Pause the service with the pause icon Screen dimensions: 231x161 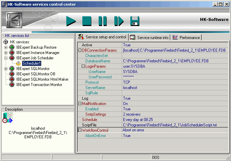point(103,21)
